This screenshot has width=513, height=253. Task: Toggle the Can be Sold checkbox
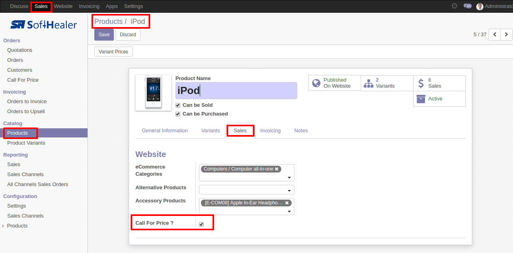[178, 105]
